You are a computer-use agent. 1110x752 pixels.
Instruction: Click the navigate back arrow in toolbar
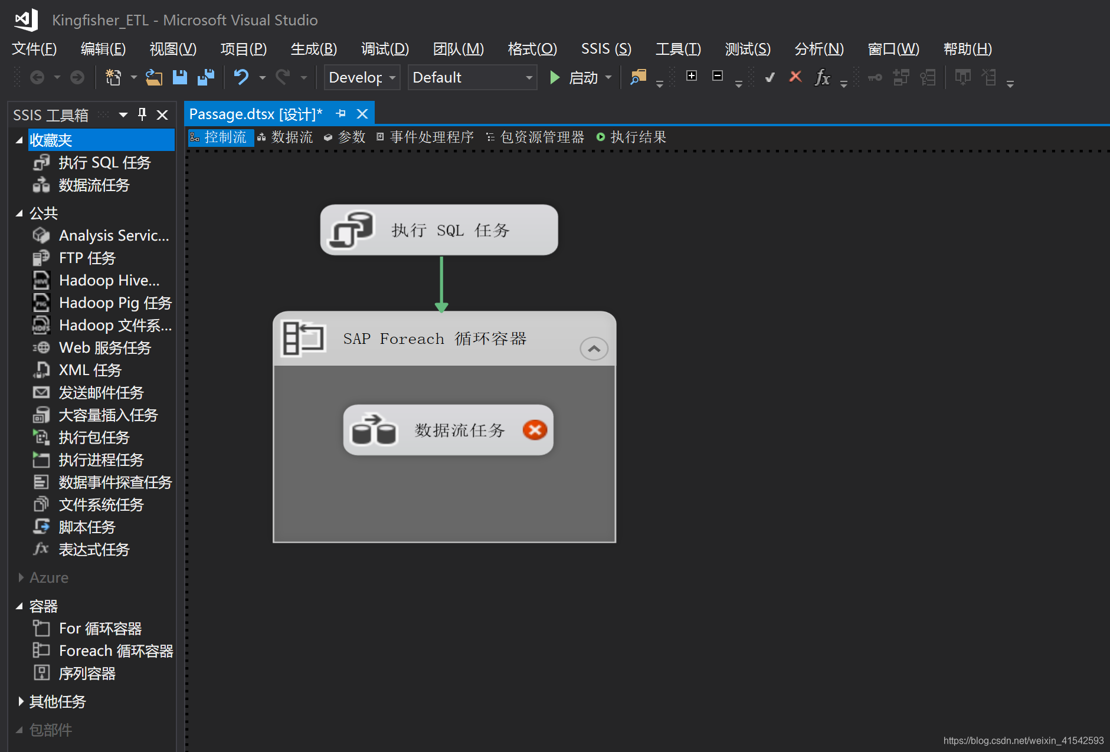(37, 77)
